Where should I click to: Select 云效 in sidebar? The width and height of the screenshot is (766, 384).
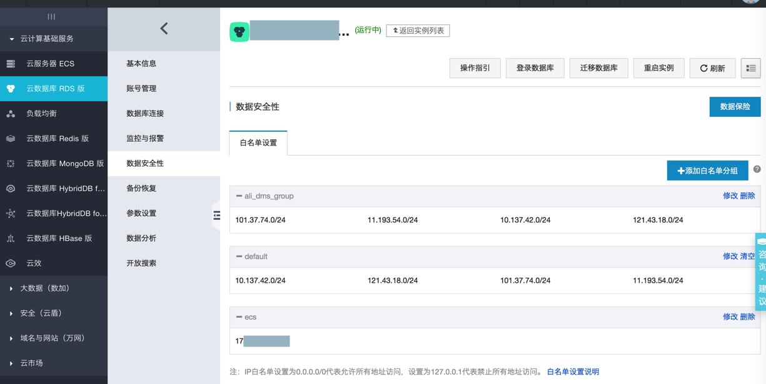[34, 263]
